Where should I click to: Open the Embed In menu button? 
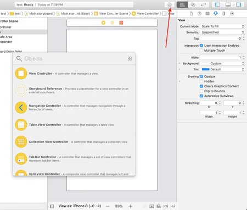pyautogui.click(x=151, y=206)
